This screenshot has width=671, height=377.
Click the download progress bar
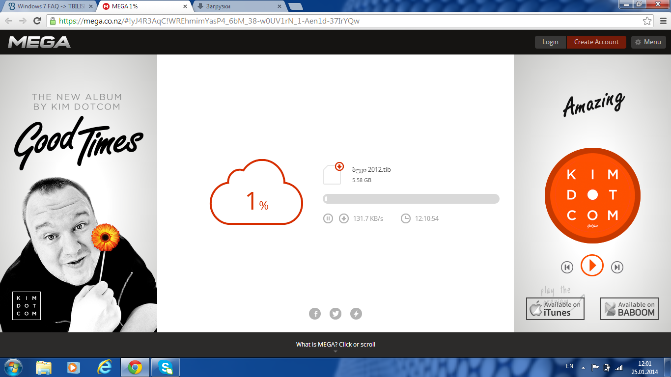coord(411,199)
